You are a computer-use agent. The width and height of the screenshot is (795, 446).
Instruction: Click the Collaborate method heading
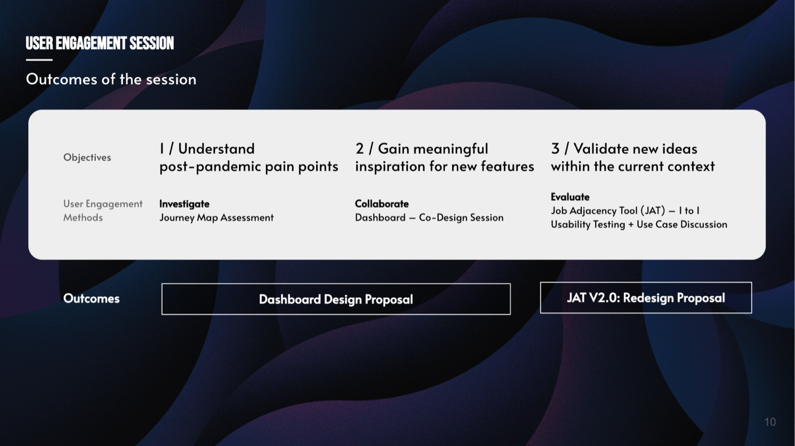click(382, 204)
